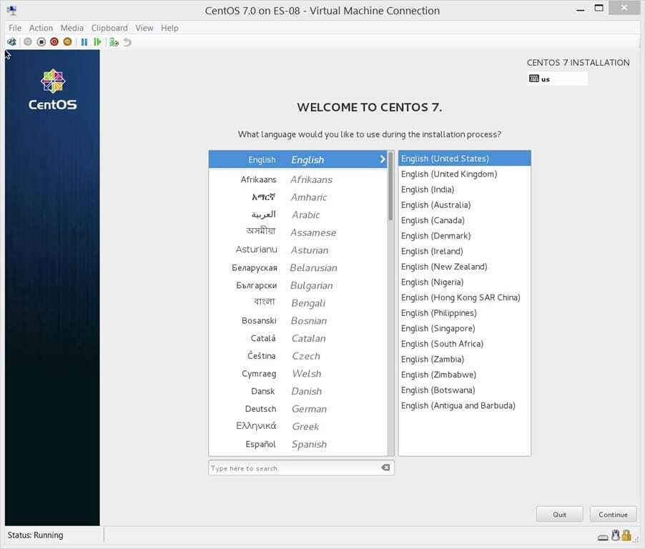Image resolution: width=645 pixels, height=549 pixels.
Task: Send Ctrl+Alt+Delete to the virtual machine
Action: click(x=11, y=41)
